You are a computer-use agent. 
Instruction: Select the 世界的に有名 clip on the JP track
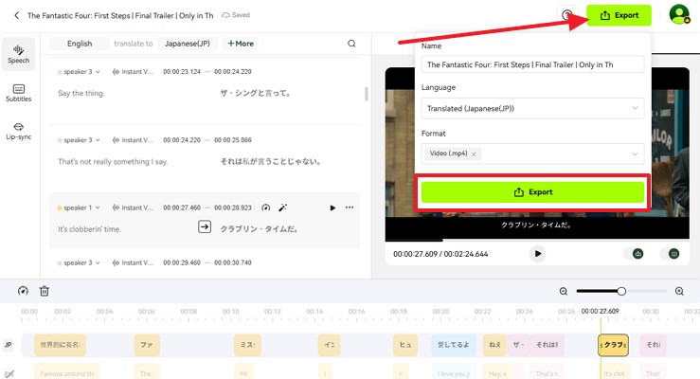pyautogui.click(x=60, y=345)
